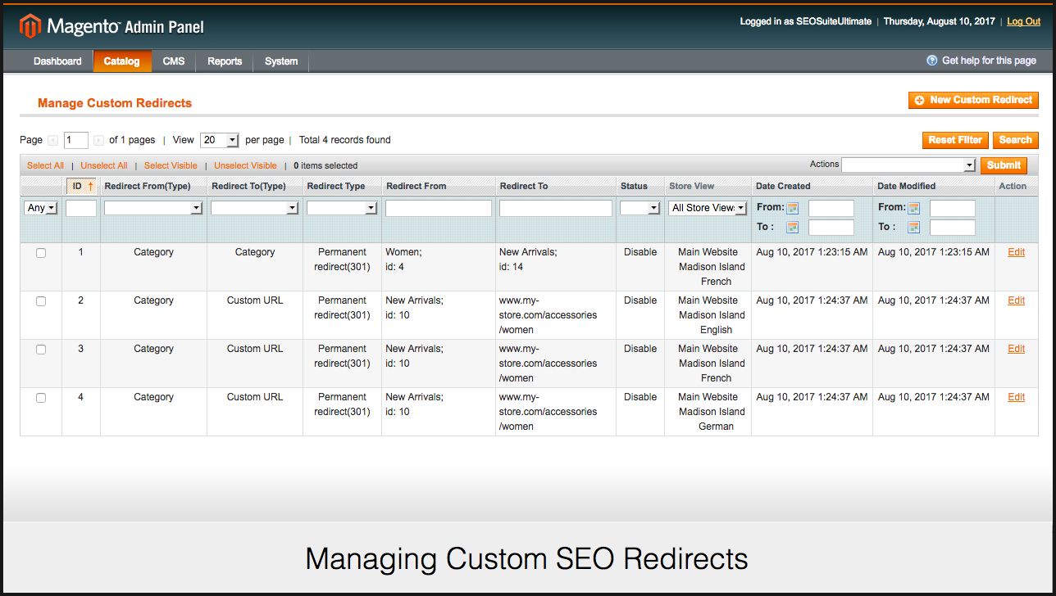Click the Redirect From filter text field
Screen dimensions: 1056x596
(x=439, y=209)
